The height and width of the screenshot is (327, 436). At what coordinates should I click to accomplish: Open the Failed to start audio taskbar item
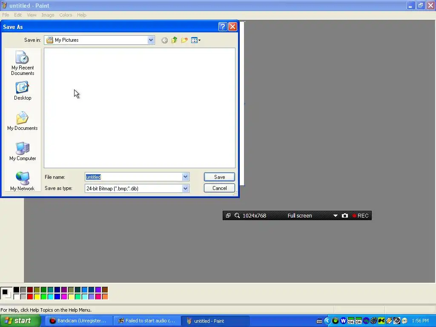point(147,321)
